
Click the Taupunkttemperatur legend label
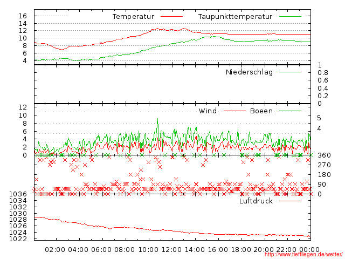click(x=235, y=17)
